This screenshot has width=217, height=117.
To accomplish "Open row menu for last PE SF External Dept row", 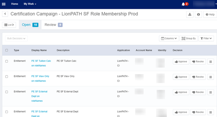I will pos(211,112).
